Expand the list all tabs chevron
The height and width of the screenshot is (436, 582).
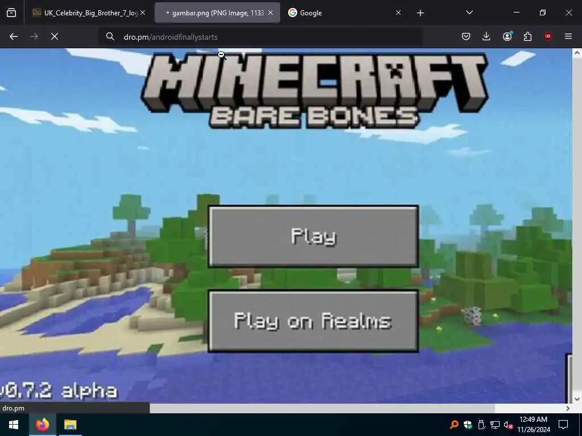click(x=469, y=12)
